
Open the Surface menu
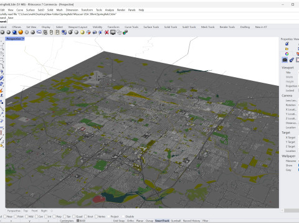31,10
